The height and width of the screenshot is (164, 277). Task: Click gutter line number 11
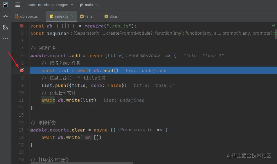pos(21,100)
